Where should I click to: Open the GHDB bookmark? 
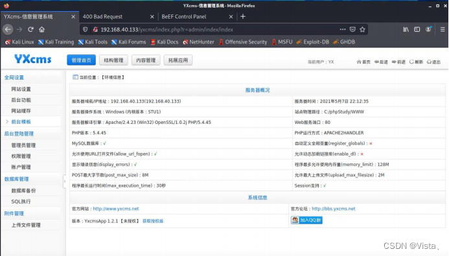coord(344,42)
